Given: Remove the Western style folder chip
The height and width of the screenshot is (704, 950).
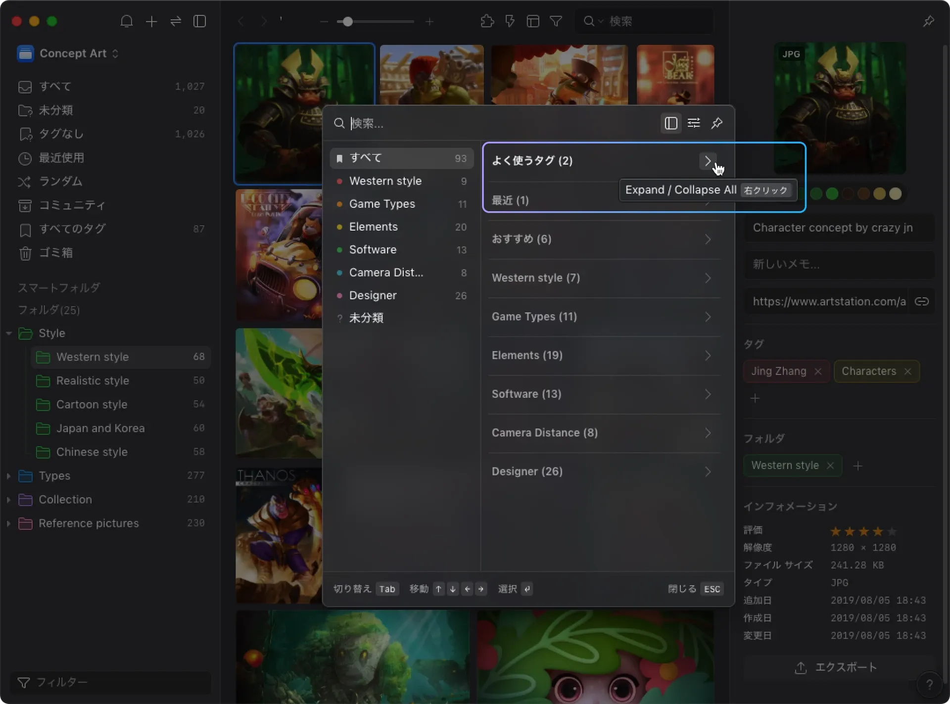Looking at the screenshot, I should click(830, 466).
